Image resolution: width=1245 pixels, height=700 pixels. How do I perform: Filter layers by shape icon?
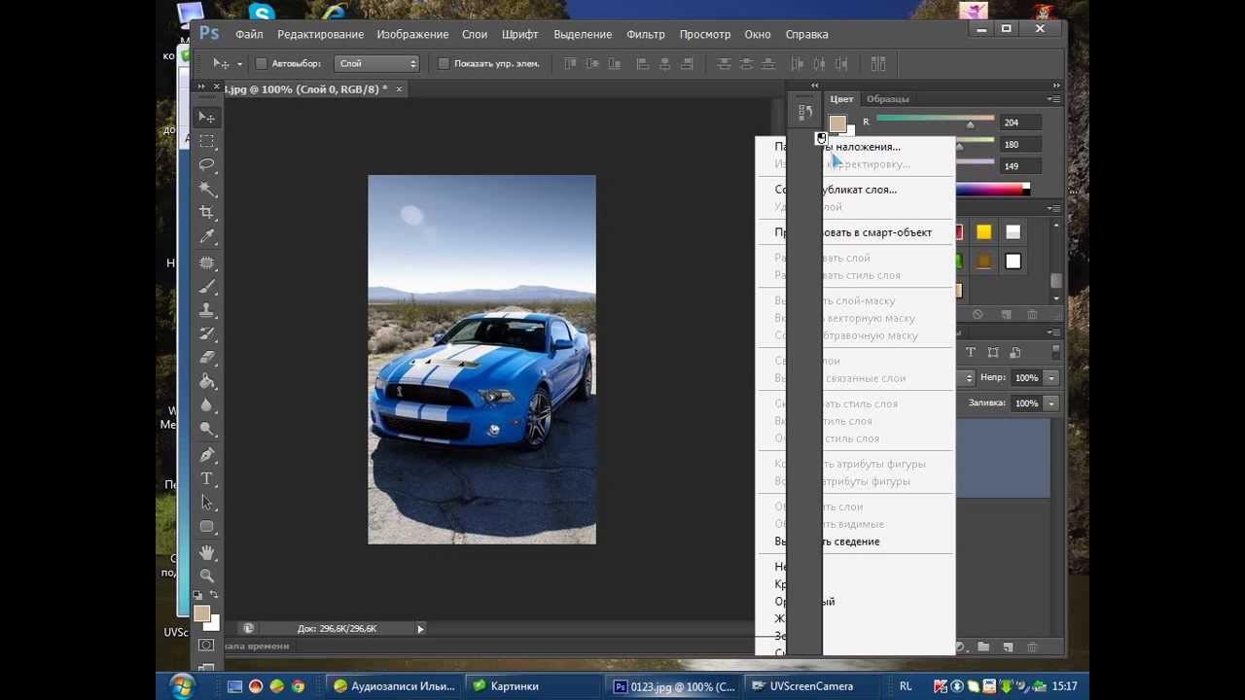point(993,352)
